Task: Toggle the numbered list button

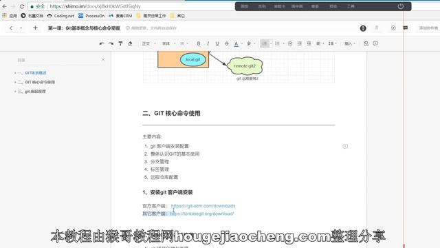Action: coord(264,43)
